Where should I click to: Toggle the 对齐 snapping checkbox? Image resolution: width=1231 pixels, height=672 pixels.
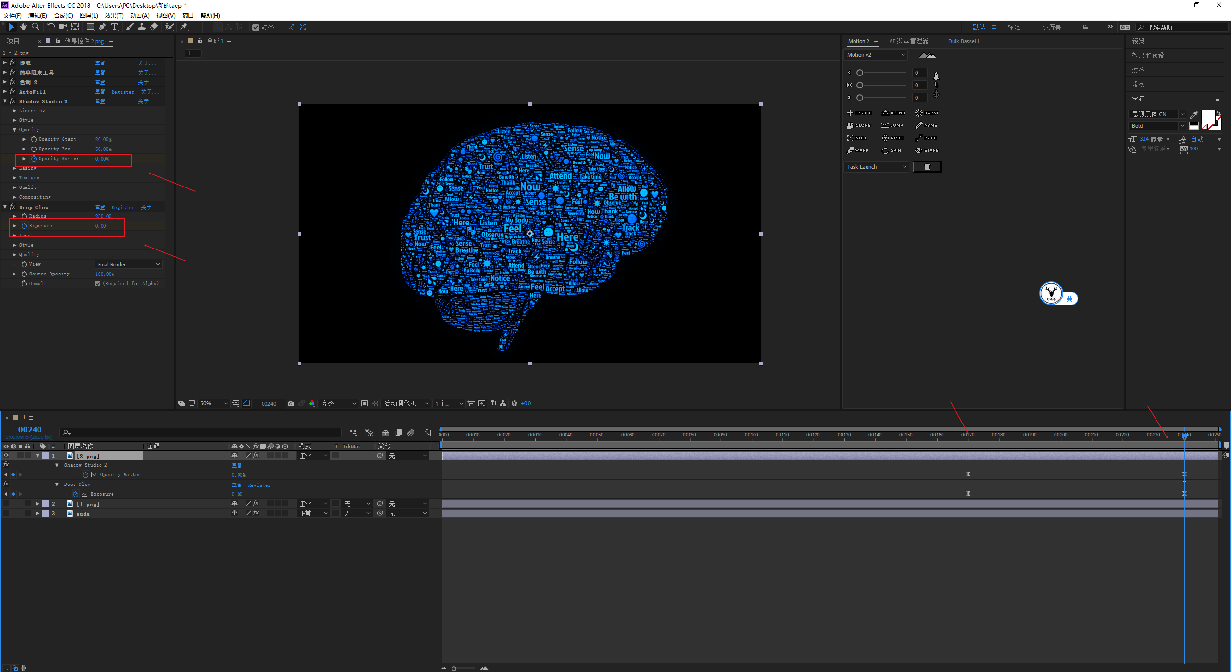pyautogui.click(x=256, y=27)
